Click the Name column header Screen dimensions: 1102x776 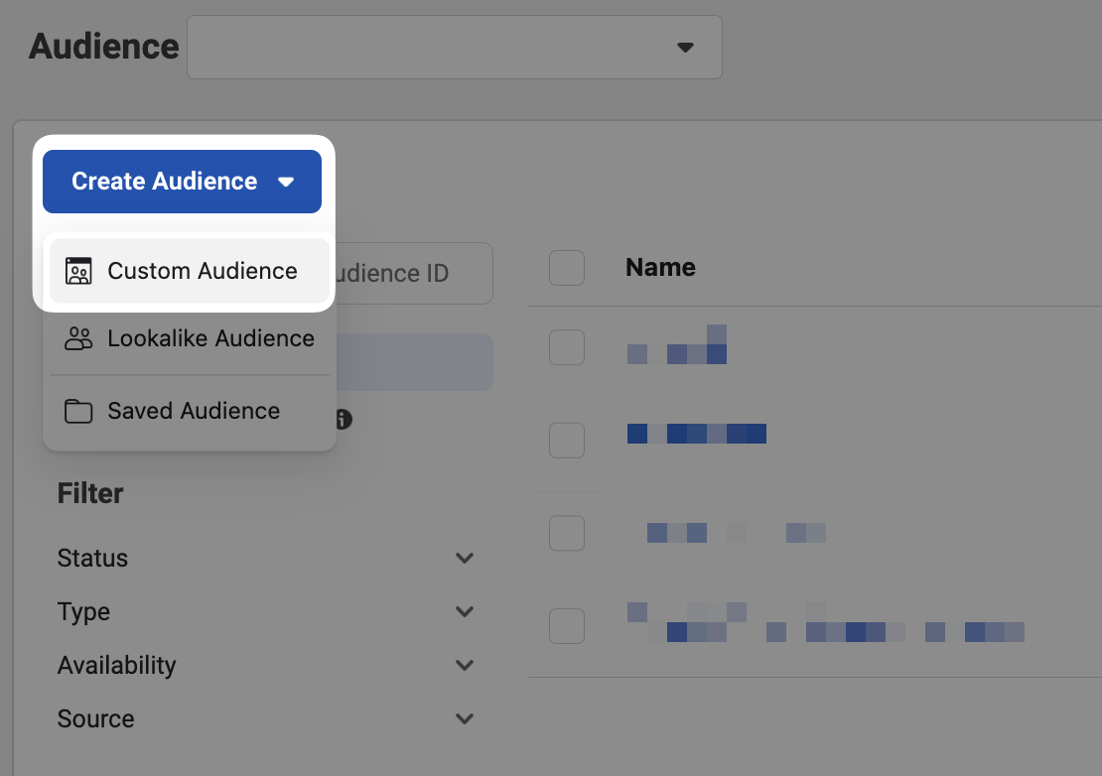point(660,267)
